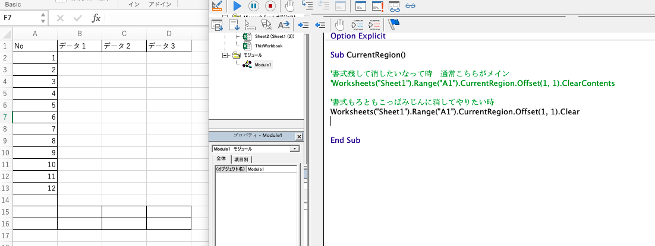Open the アドイン ribbon group label
This screenshot has height=246, width=655.
click(160, 4)
